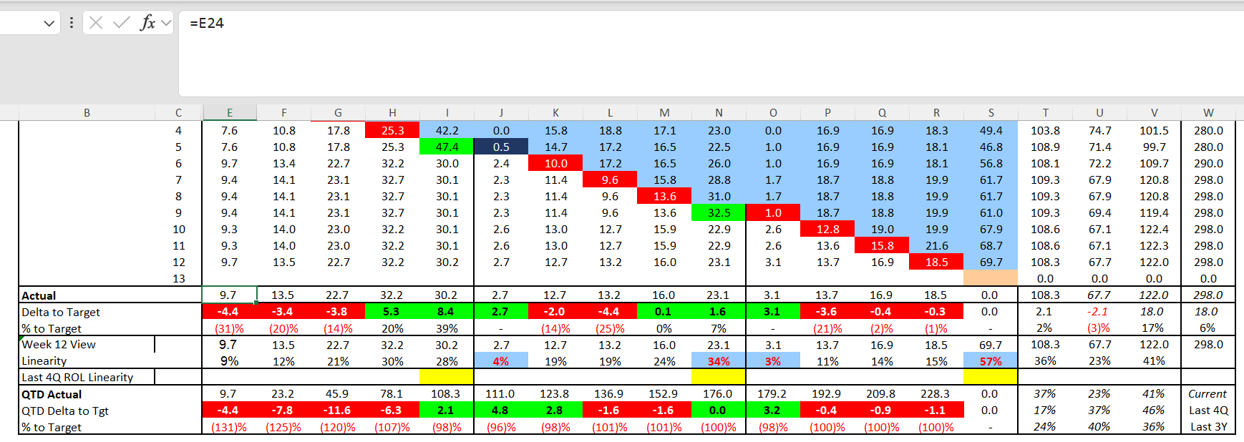Click the orange shaded cell in column S
This screenshot has width=1244, height=442.
tap(991, 278)
